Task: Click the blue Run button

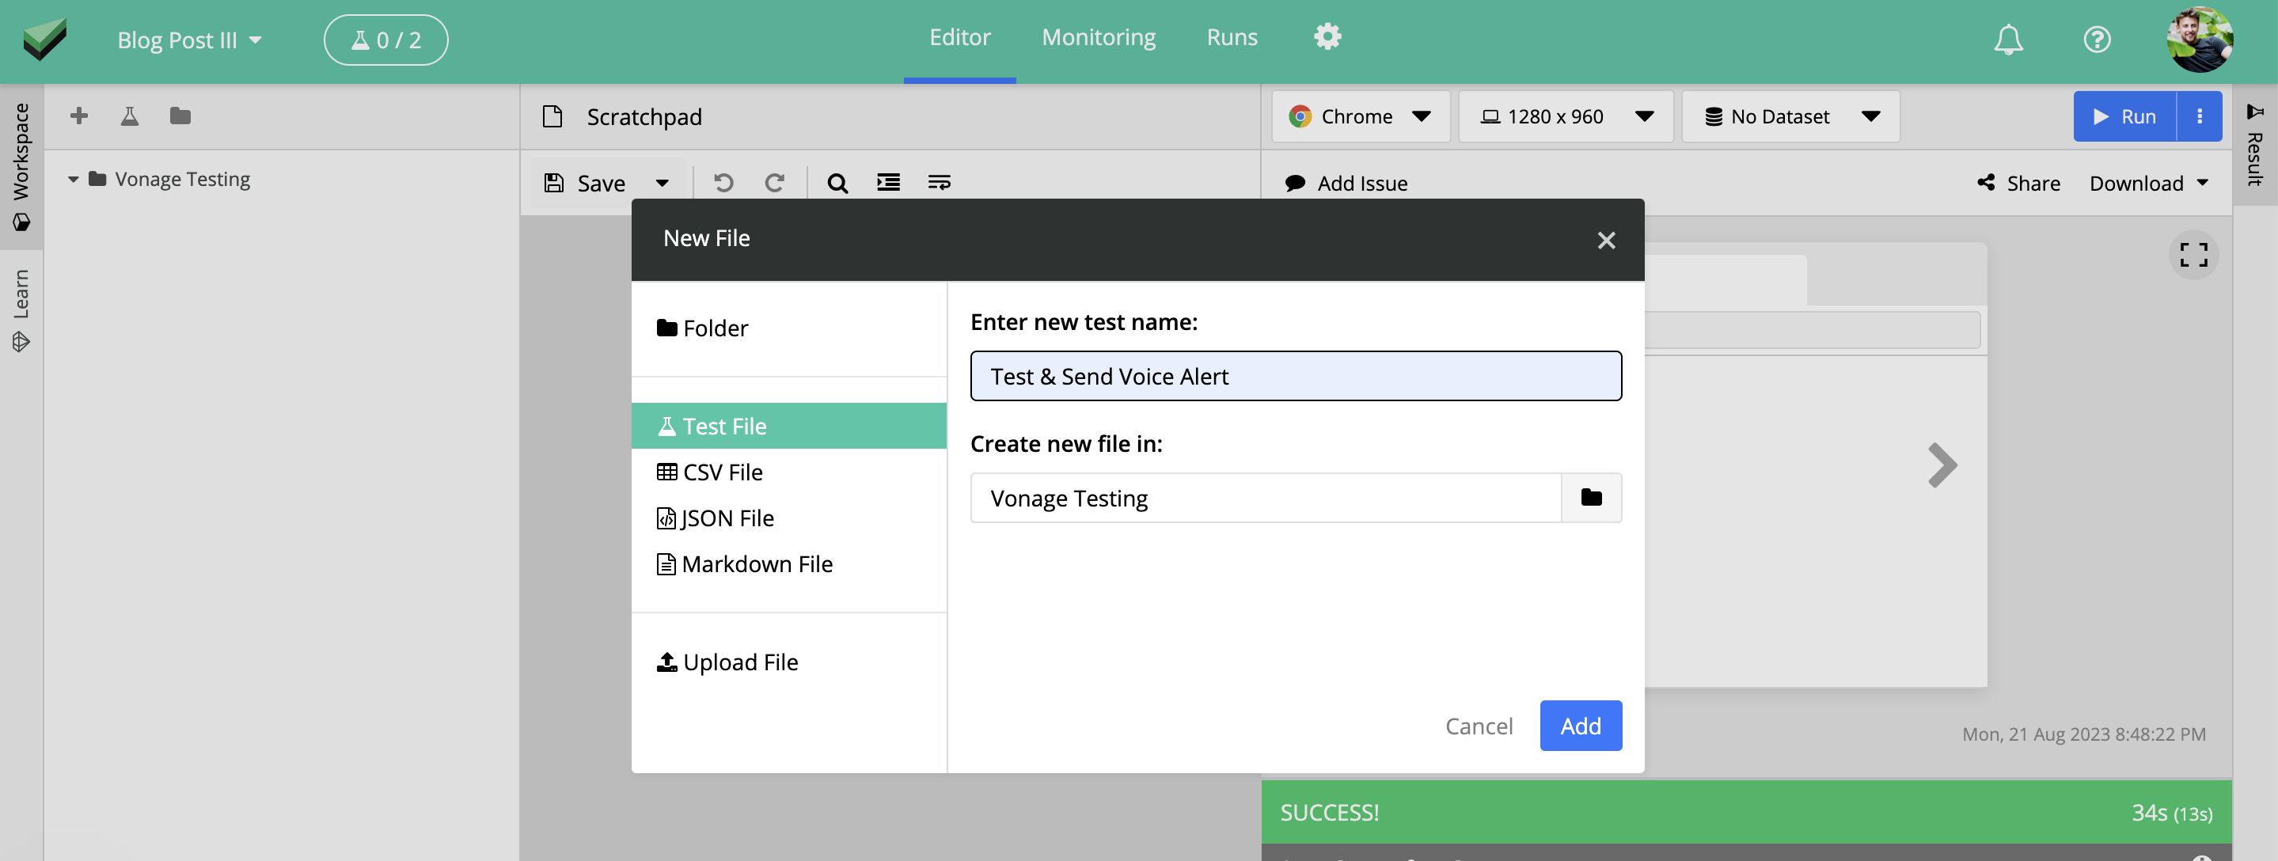Action: (x=2124, y=116)
